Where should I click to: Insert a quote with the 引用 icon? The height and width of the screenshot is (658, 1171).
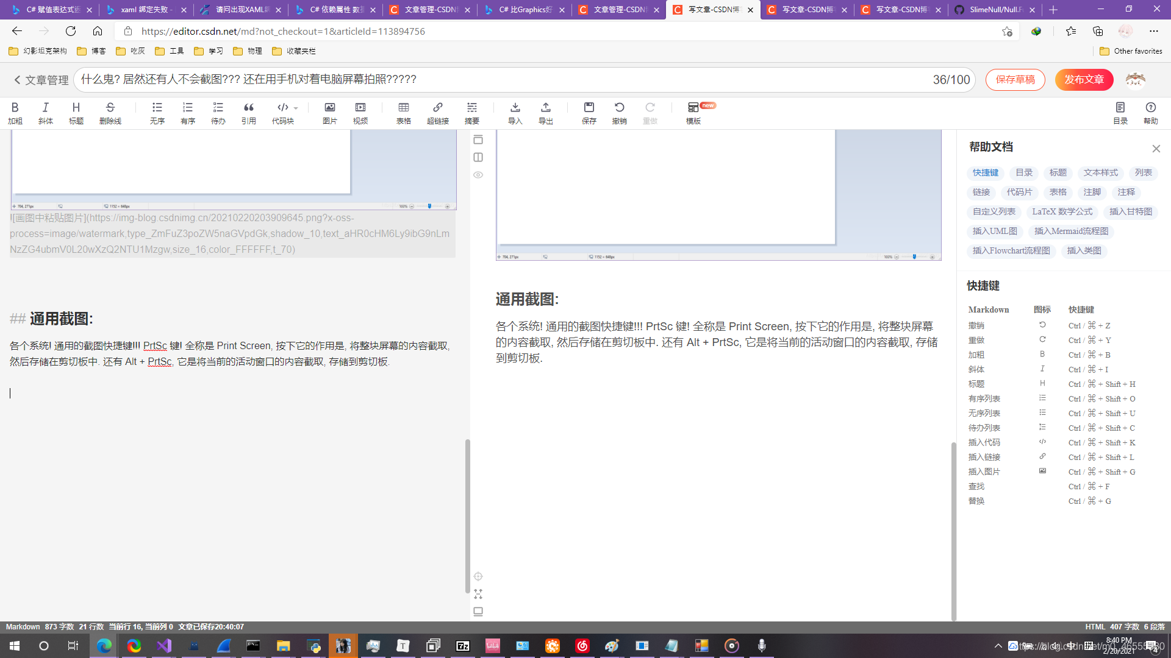point(249,113)
